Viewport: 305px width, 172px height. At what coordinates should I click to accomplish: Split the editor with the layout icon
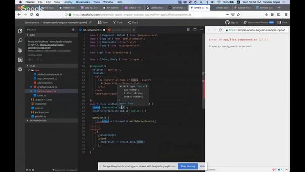[195, 30]
